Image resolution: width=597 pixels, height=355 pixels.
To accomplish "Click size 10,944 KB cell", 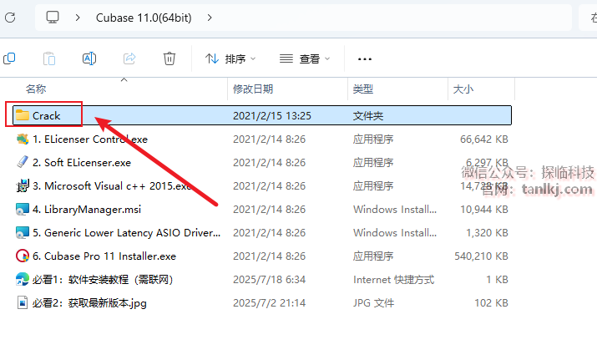I will pyautogui.click(x=484, y=210).
